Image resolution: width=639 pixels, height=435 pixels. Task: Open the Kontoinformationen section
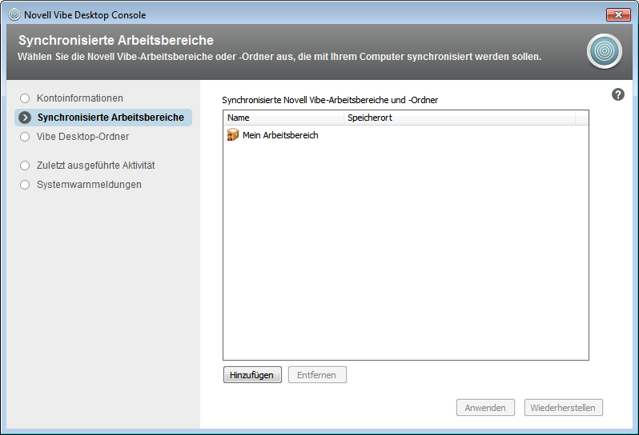[80, 98]
